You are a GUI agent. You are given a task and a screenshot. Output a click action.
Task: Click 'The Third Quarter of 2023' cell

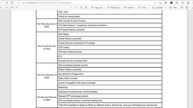click(47, 25)
